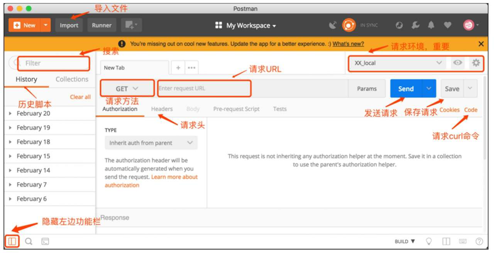Open the Send button dropdown arrow
The width and height of the screenshot is (494, 253).
429,89
